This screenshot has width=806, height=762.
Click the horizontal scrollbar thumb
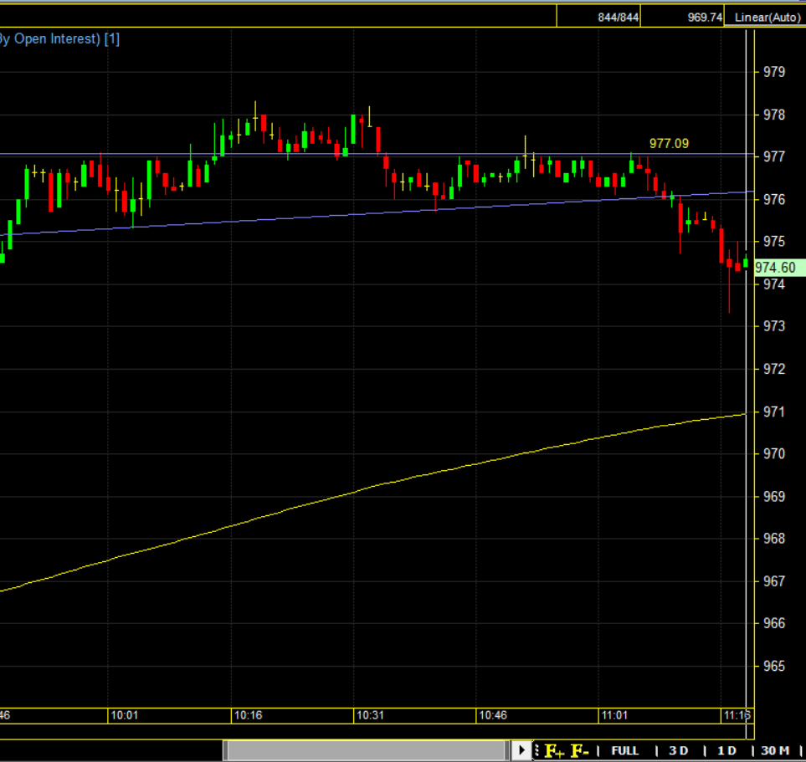point(367,750)
